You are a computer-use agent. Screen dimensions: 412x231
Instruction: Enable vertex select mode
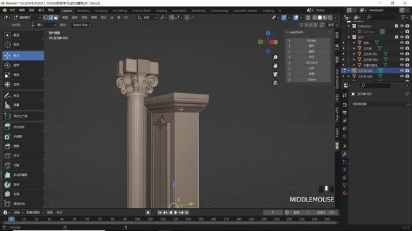tap(46, 17)
